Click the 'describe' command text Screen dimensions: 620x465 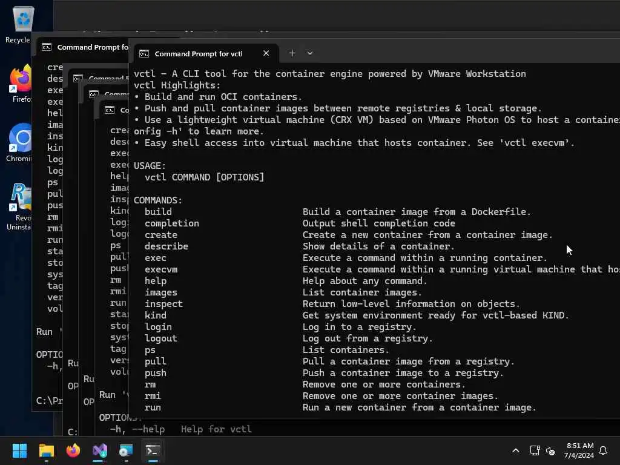[166, 246]
